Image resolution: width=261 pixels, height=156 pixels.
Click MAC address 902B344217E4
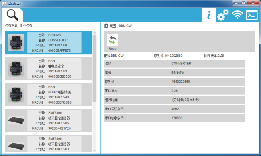click(59, 128)
